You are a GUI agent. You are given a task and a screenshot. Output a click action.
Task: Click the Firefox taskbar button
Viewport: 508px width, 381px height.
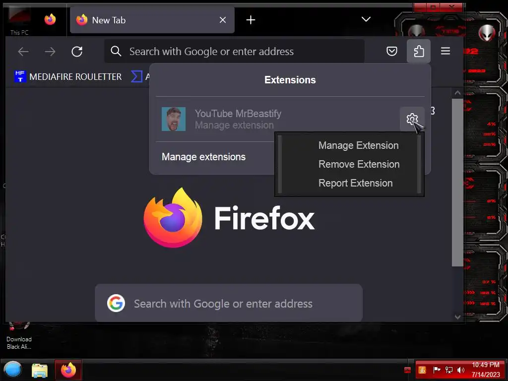coord(68,370)
